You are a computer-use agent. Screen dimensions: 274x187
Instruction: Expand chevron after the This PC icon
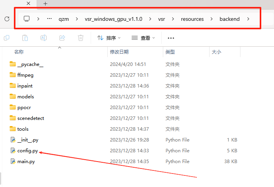38,19
